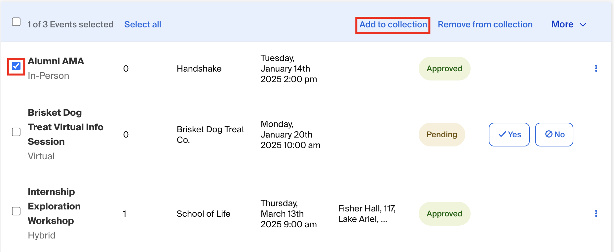Click the Pending status badge
614x252 pixels.
coord(442,135)
